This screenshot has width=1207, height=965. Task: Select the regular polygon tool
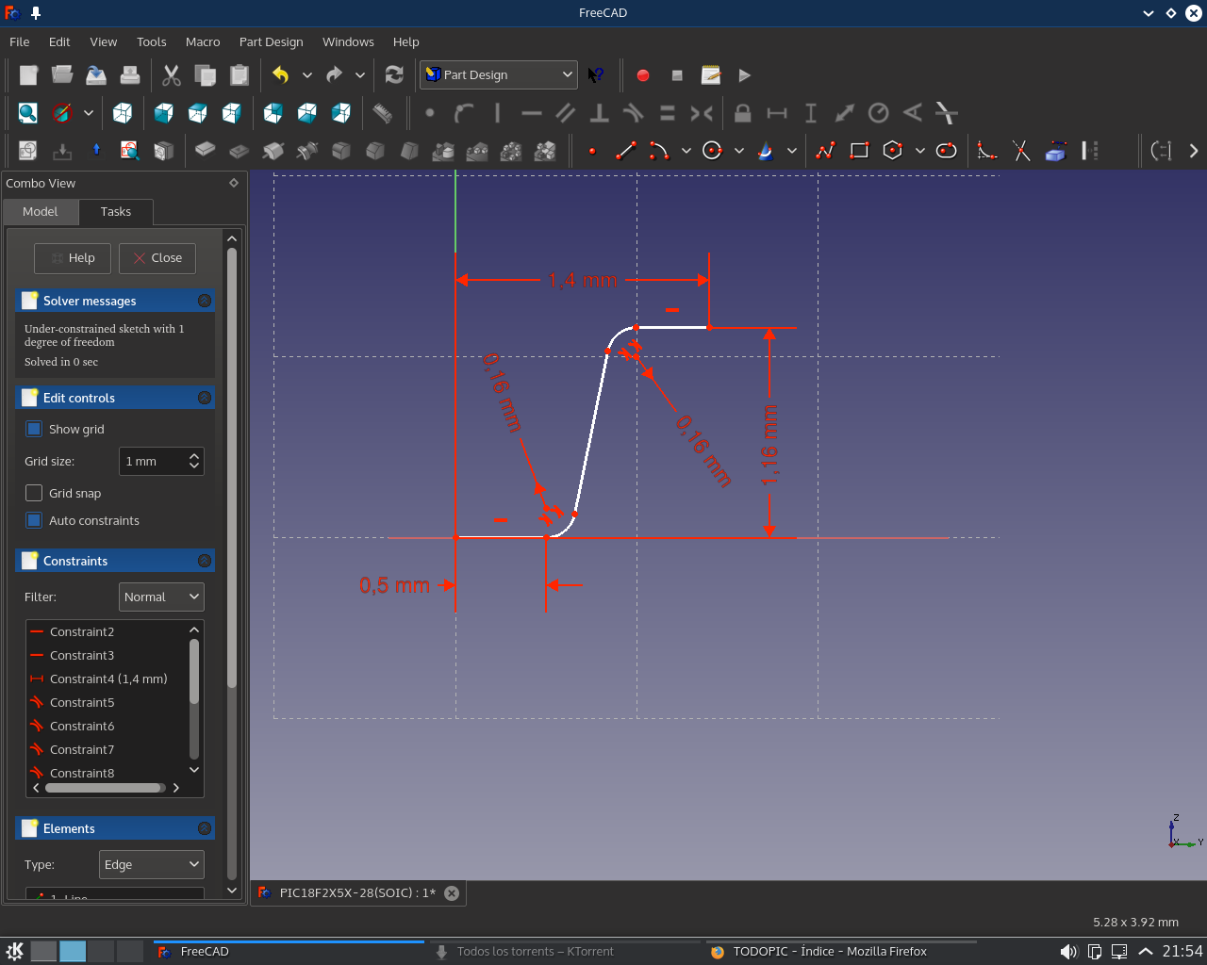pos(893,151)
